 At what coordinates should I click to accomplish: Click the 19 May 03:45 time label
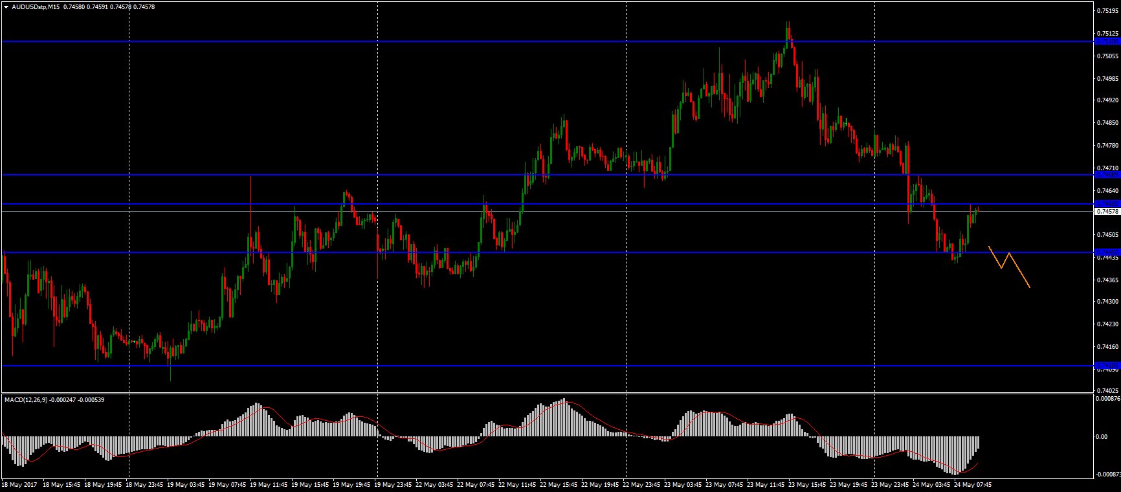[x=186, y=484]
